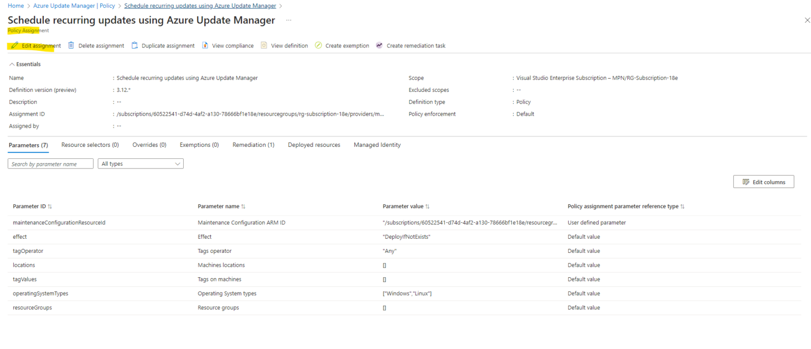Screen dimensions: 811x349
Task: Click the Delete assignment trash icon
Action: [x=71, y=45]
